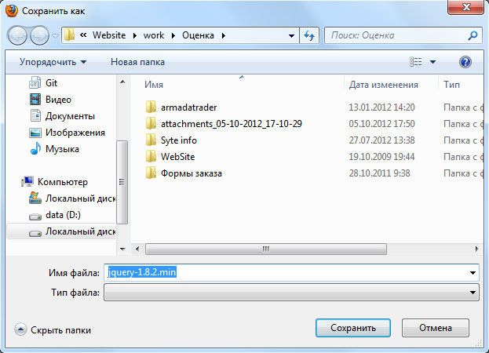
Task: Click Формы заказа folder icon
Action: [151, 173]
